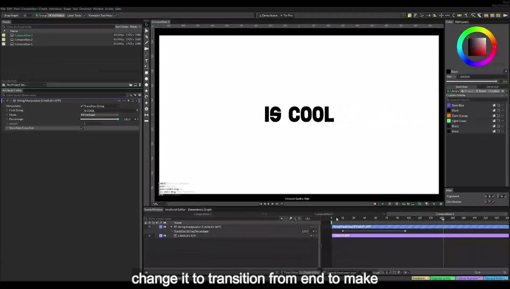
Task: Switch selection mode to Individual
Action: tap(57, 15)
